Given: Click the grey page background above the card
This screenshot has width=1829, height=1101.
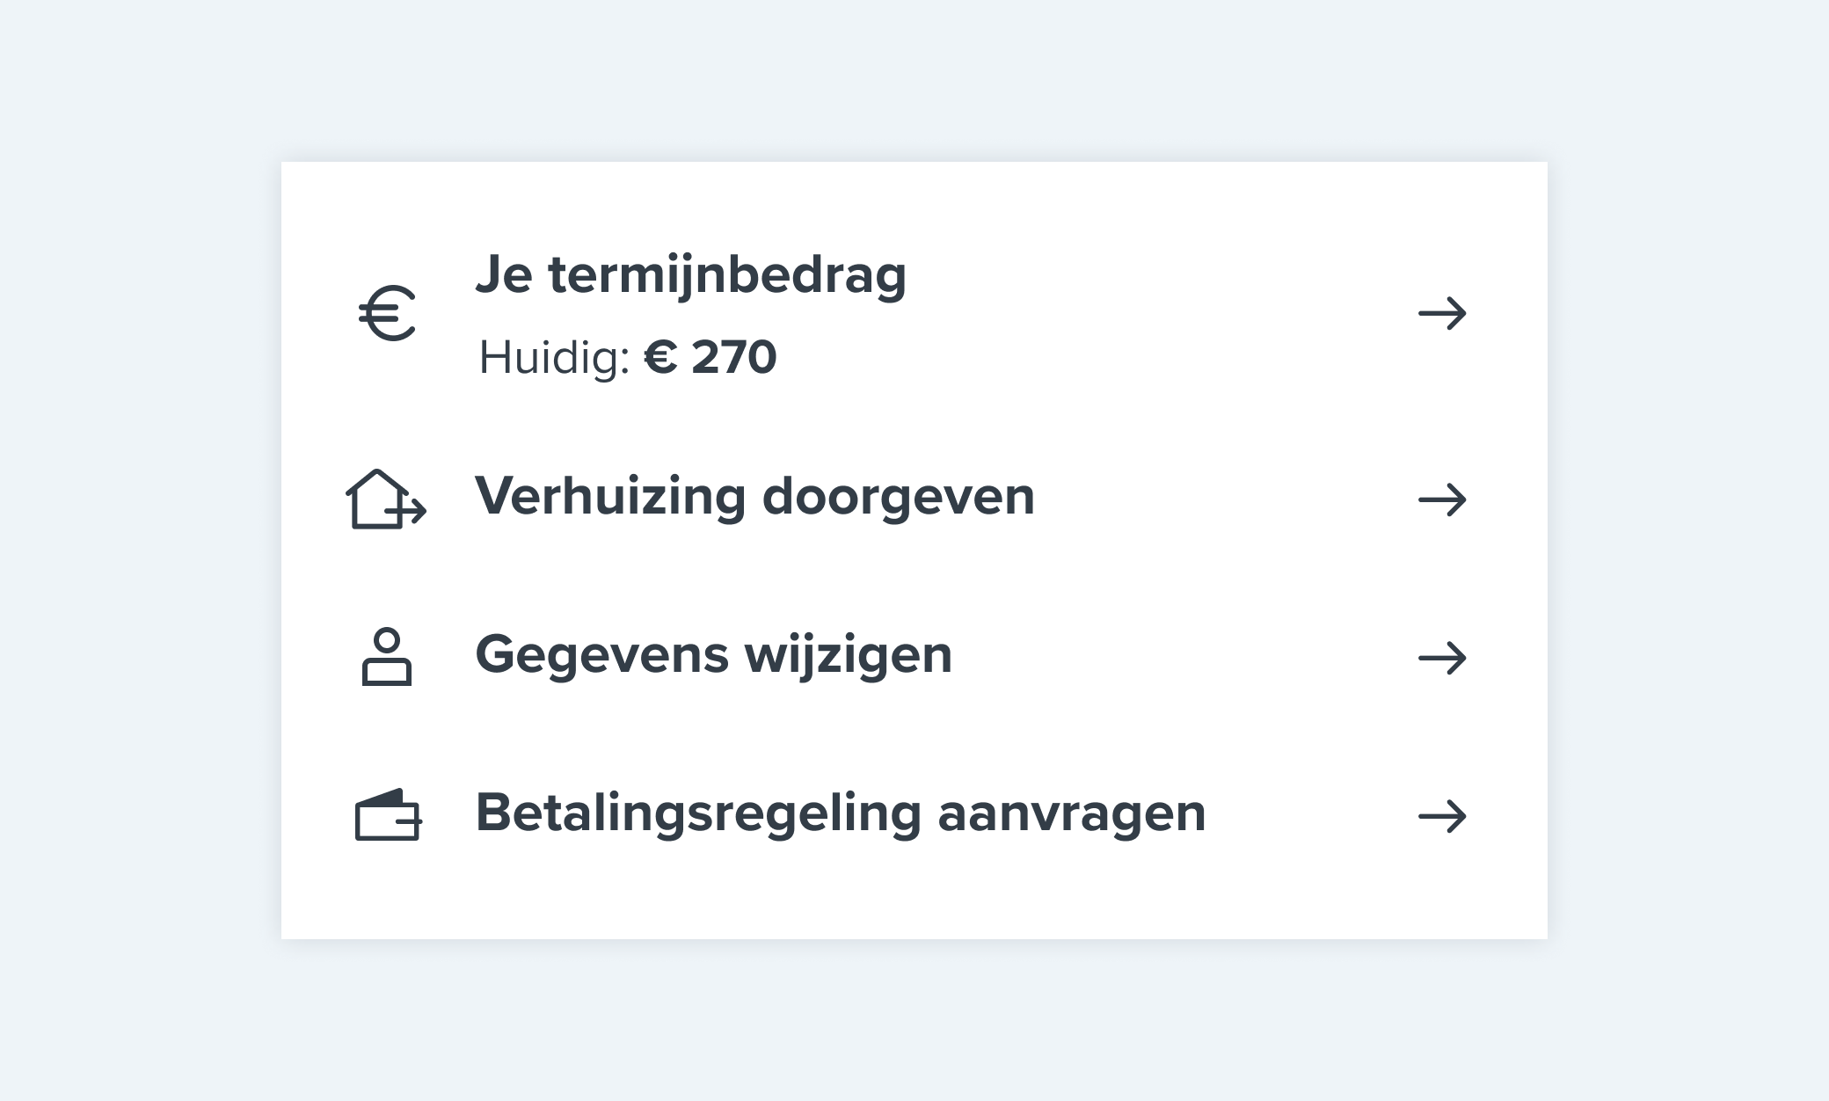Looking at the screenshot, I should [914, 79].
